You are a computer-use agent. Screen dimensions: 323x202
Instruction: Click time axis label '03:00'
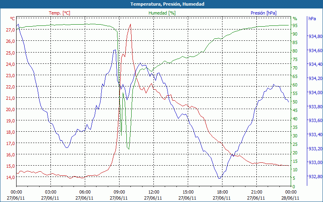pyautogui.click(x=51, y=192)
